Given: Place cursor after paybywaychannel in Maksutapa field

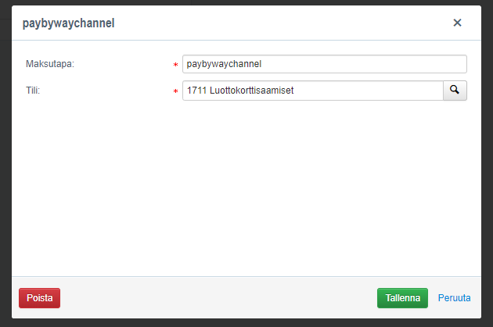Looking at the screenshot, I should click(x=262, y=64).
